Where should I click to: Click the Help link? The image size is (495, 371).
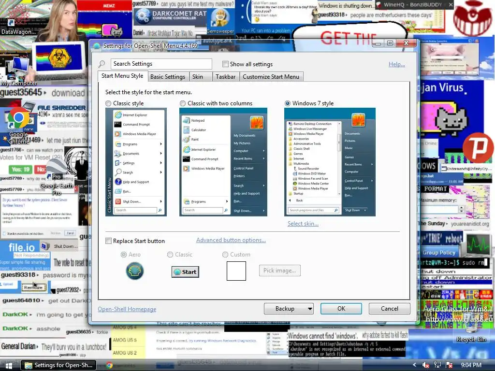(397, 64)
